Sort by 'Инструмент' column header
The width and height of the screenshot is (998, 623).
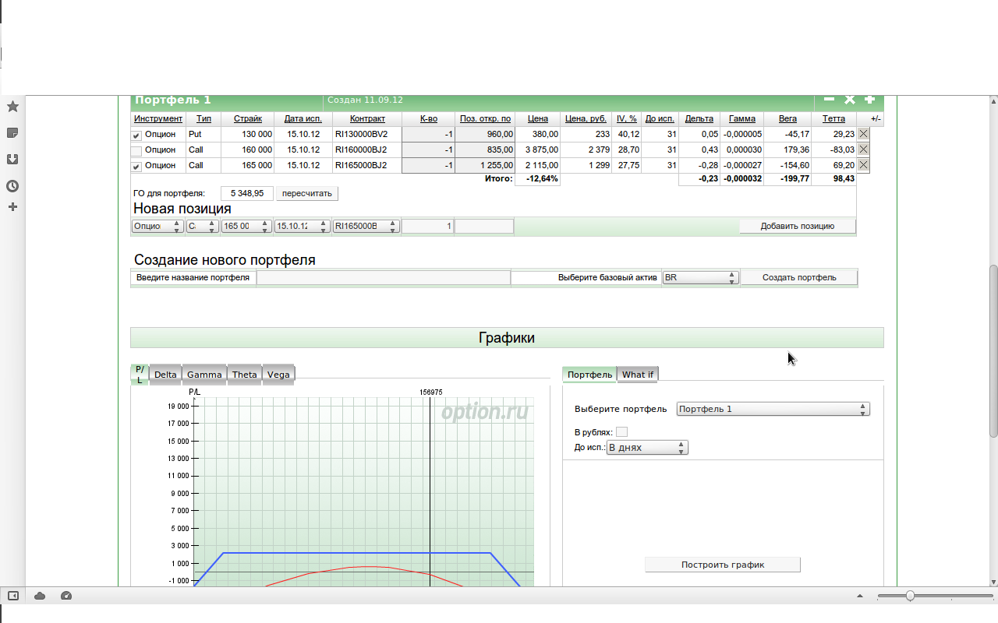158,118
